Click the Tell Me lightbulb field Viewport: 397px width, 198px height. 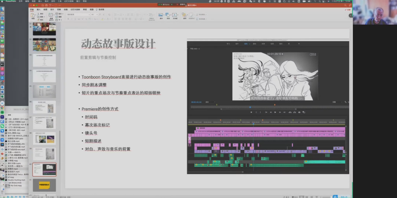tap(100, 10)
